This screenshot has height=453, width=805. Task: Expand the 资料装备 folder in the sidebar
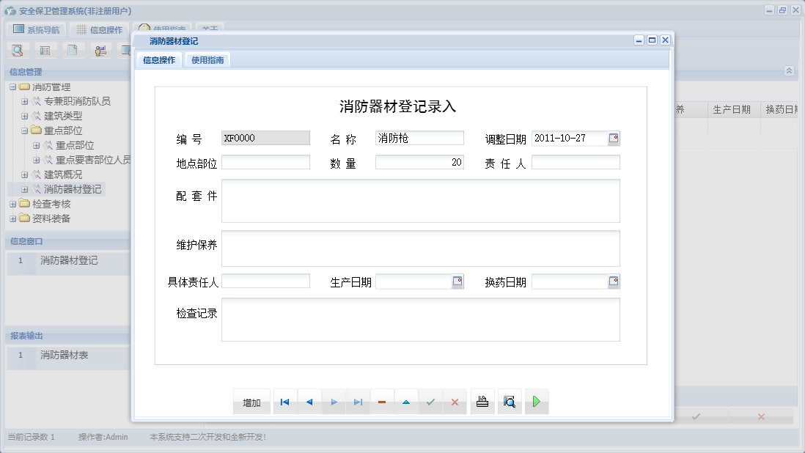point(12,218)
